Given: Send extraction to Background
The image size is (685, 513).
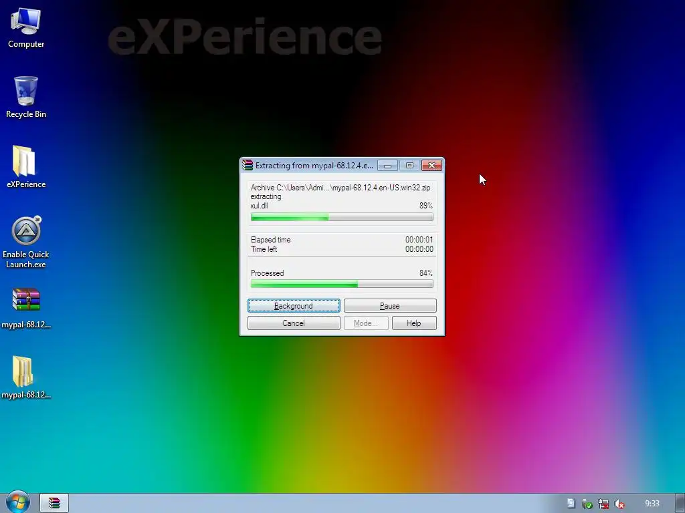Looking at the screenshot, I should (294, 306).
